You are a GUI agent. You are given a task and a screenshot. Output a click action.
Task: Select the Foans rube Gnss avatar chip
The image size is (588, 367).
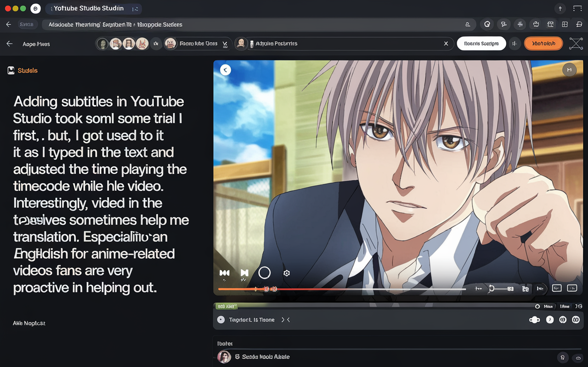198,44
